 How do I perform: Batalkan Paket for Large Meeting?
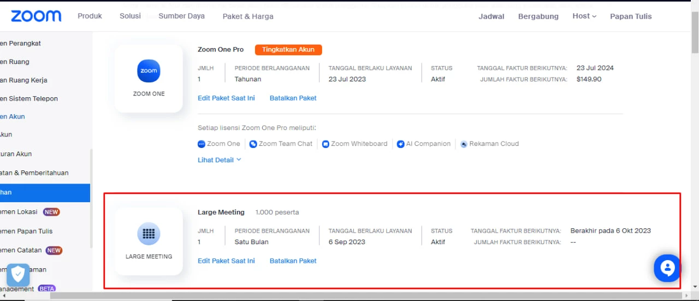coord(293,261)
